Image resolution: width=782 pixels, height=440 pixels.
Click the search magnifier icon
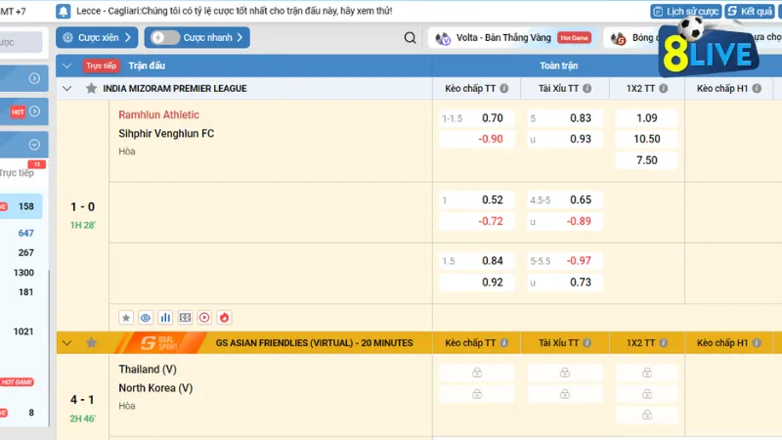(x=411, y=38)
